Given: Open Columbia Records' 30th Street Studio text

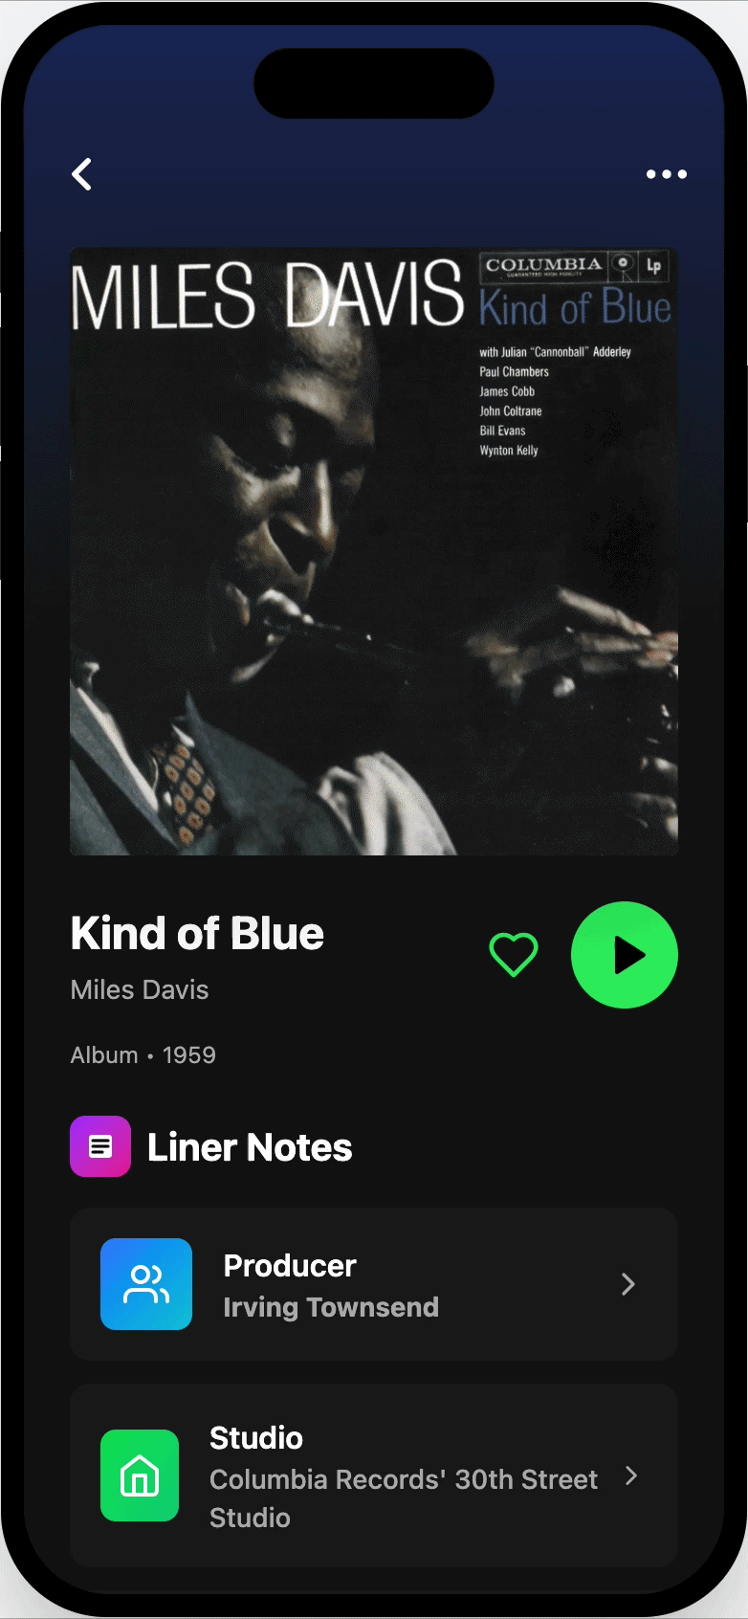Looking at the screenshot, I should pos(404,1498).
